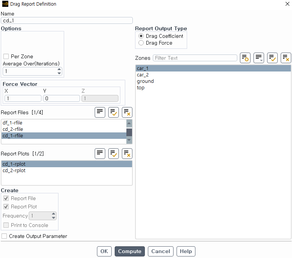Cancel the drag report dialog
Image resolution: width=292 pixels, height=258 pixels.
click(161, 251)
